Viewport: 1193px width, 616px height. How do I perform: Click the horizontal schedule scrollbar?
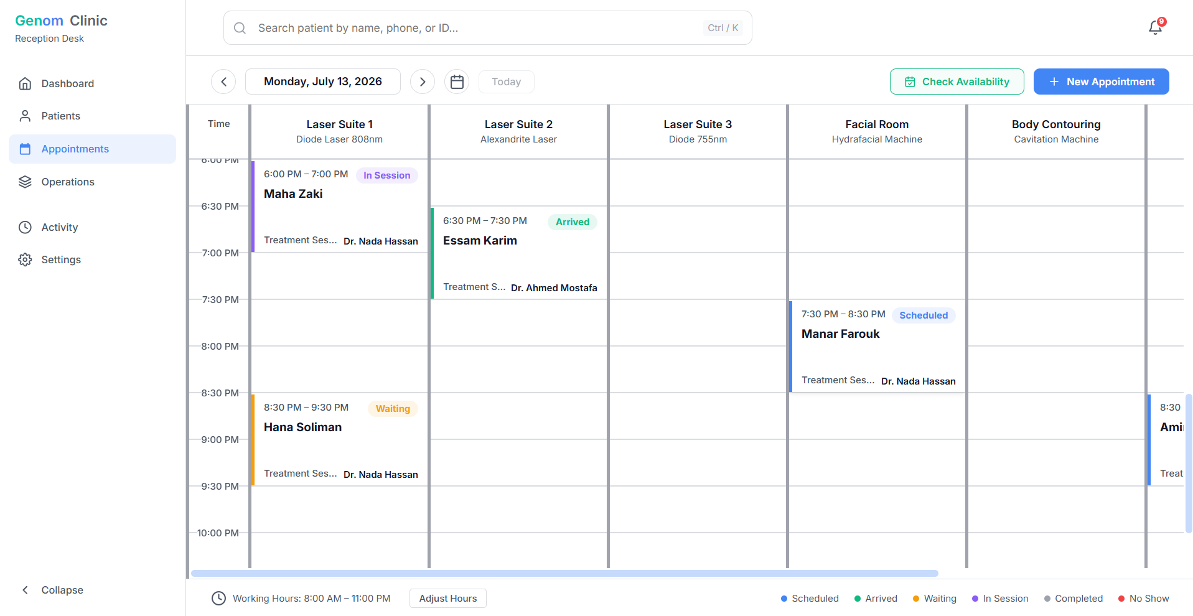(x=564, y=573)
